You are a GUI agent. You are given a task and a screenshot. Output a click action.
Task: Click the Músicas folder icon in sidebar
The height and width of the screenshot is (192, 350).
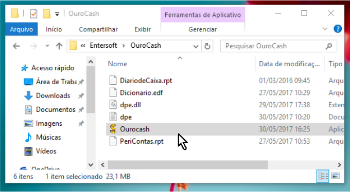pos(28,137)
